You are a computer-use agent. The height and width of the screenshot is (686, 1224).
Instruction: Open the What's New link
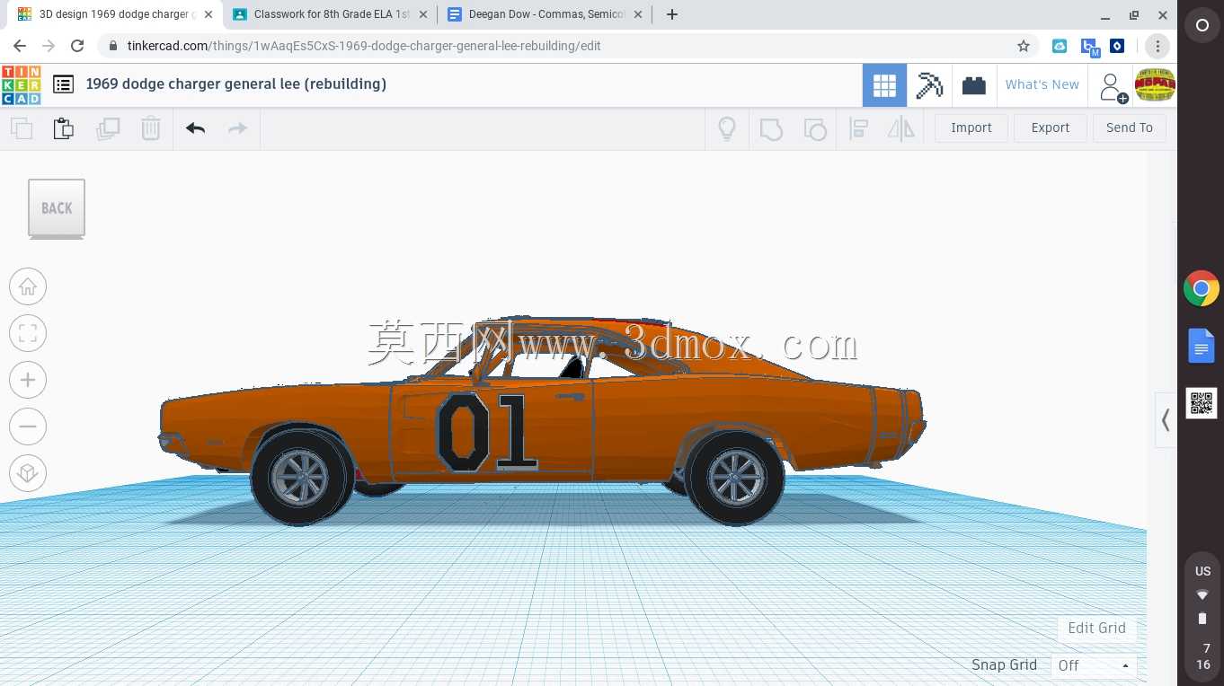1042,84
